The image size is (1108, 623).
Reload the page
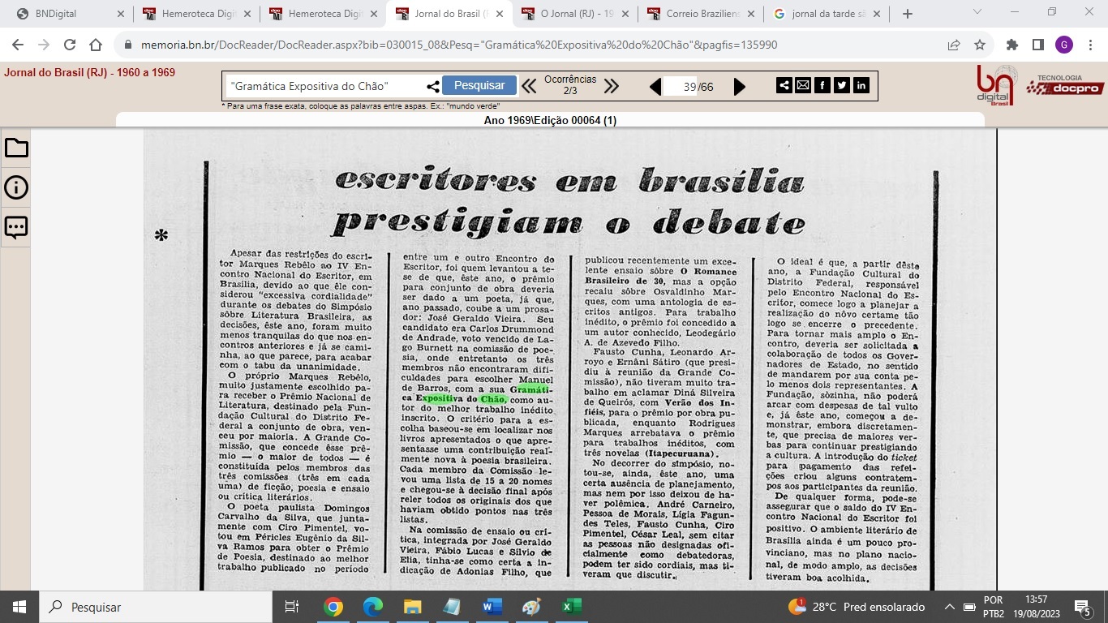point(70,45)
